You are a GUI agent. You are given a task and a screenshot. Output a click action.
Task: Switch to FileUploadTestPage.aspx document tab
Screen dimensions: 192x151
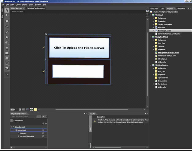(36, 8)
